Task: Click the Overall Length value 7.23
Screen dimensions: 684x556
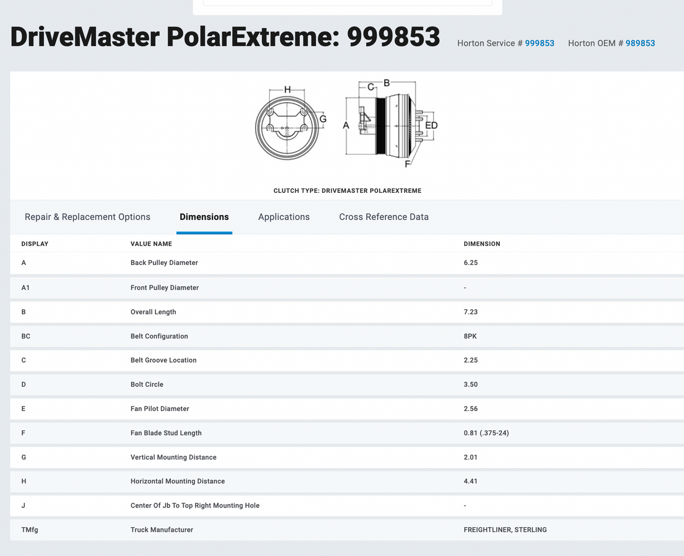Action: click(470, 312)
